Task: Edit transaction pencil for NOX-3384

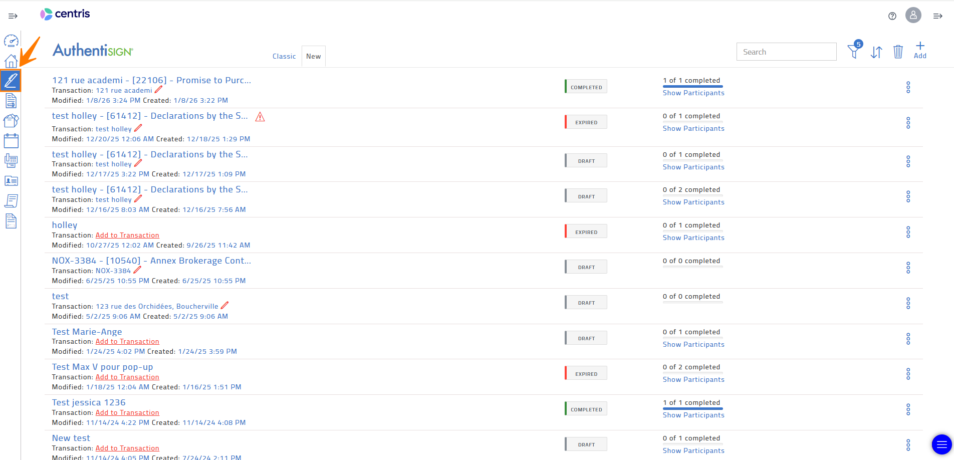Action: pos(137,270)
